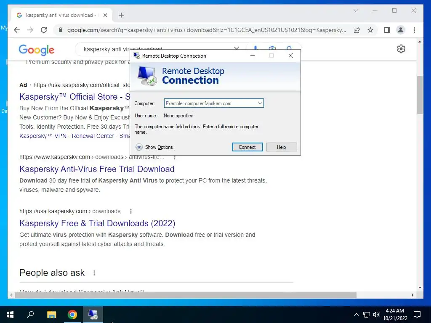Close the kaspersky anti virus download tab
431x323 pixels.
tap(105, 15)
